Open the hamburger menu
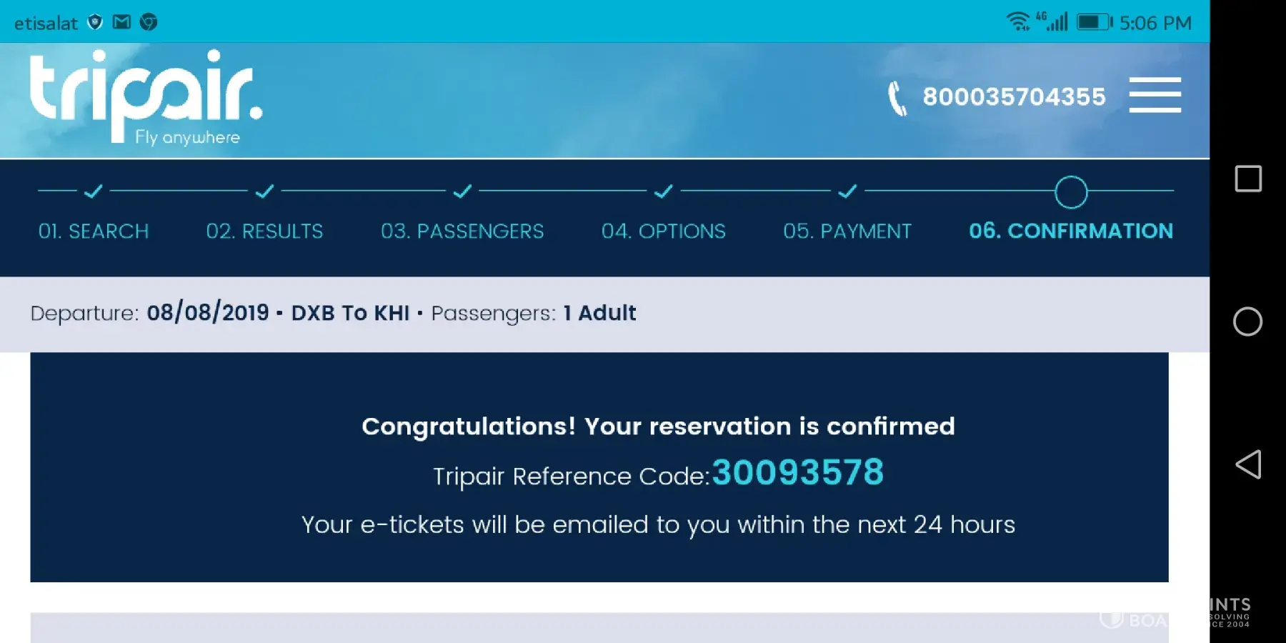 coord(1155,95)
